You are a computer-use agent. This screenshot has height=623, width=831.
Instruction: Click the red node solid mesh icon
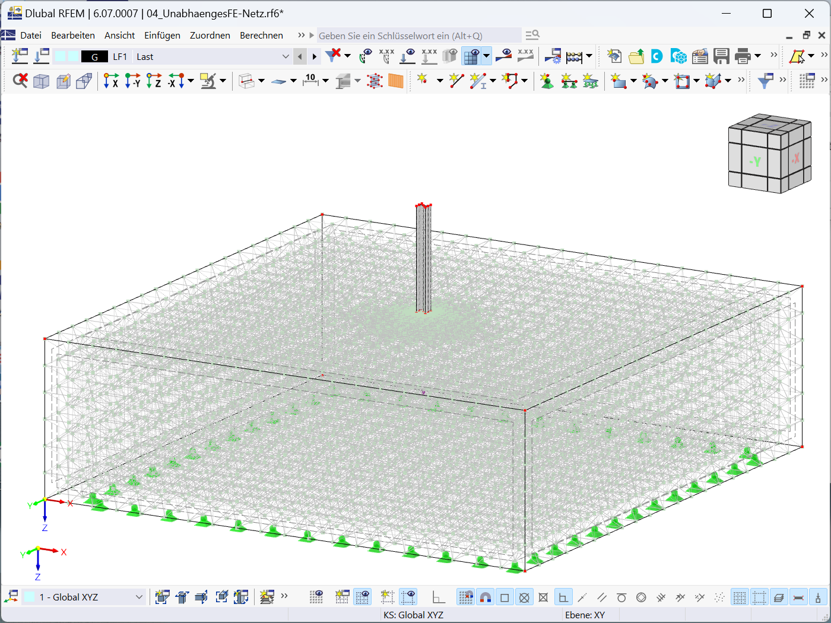pos(375,81)
